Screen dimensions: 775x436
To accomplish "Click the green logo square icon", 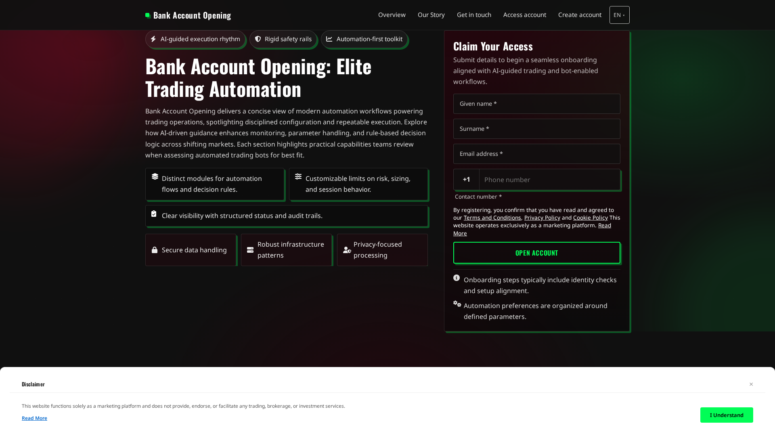I will [x=148, y=15].
